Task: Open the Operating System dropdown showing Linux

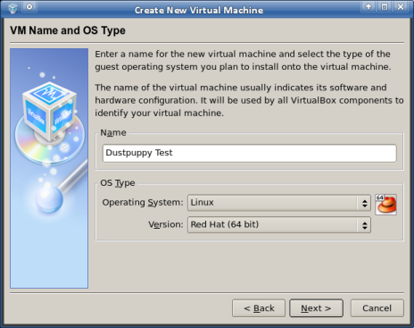Action: (x=279, y=203)
